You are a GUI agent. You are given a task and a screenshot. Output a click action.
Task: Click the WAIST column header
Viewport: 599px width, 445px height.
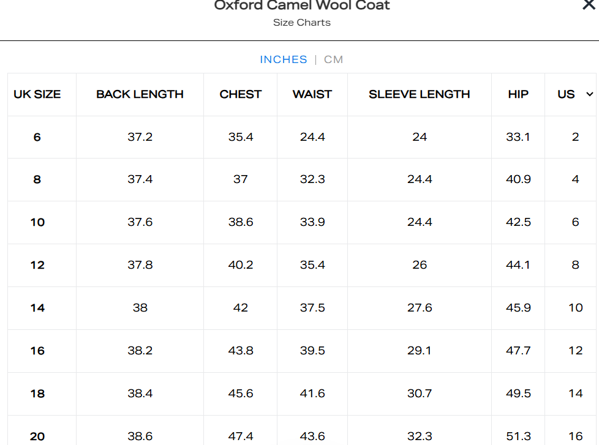pyautogui.click(x=312, y=94)
